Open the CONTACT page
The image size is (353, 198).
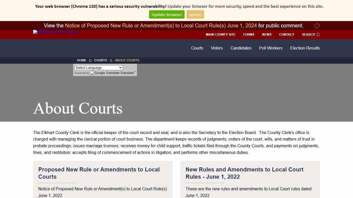(x=286, y=34)
